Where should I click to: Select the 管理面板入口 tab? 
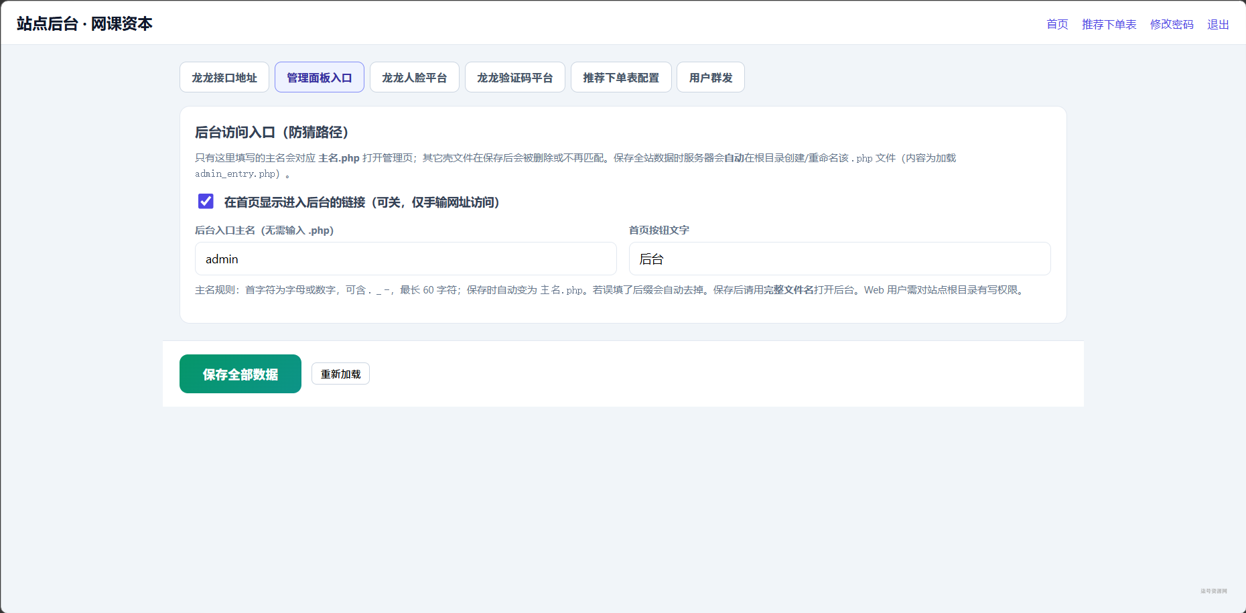(x=320, y=77)
